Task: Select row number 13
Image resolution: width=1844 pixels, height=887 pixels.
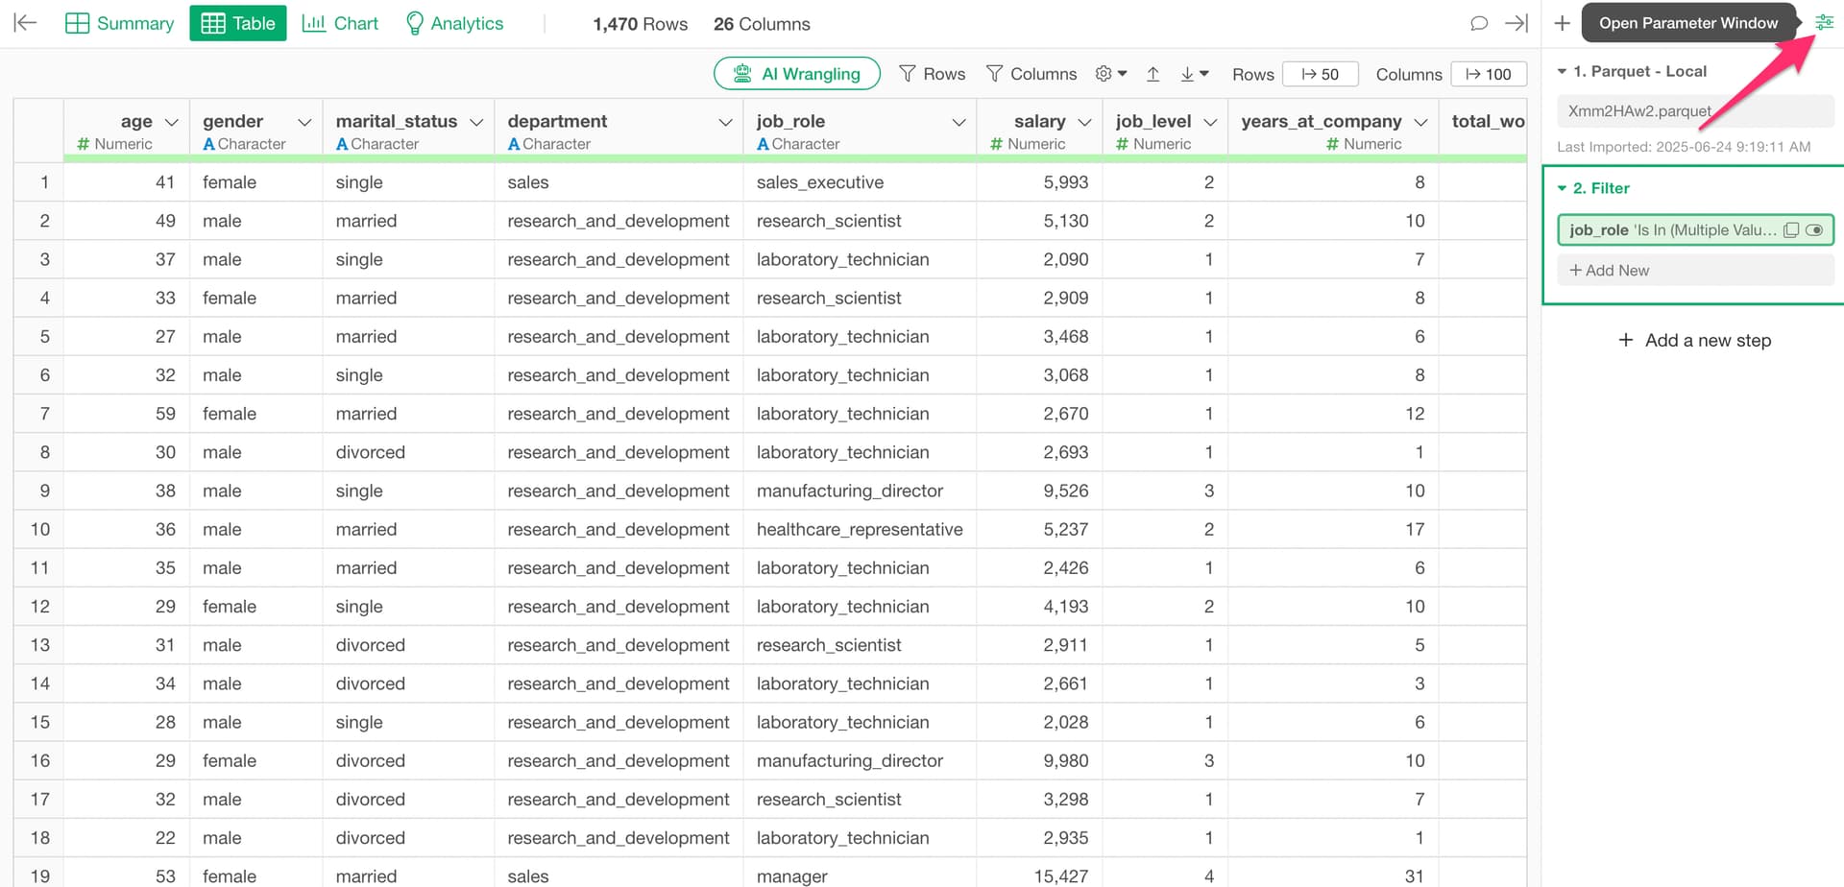Action: point(38,645)
